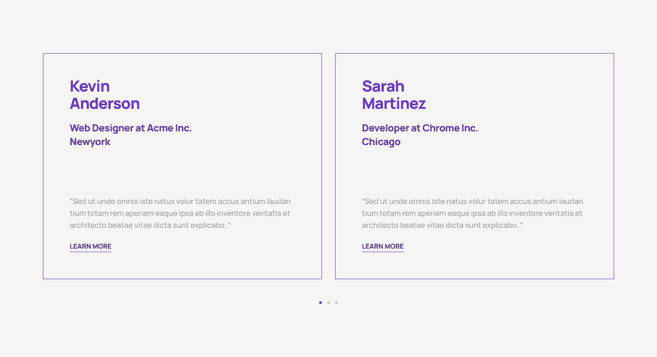Click the surname 'Martinez' in heading

pyautogui.click(x=394, y=104)
